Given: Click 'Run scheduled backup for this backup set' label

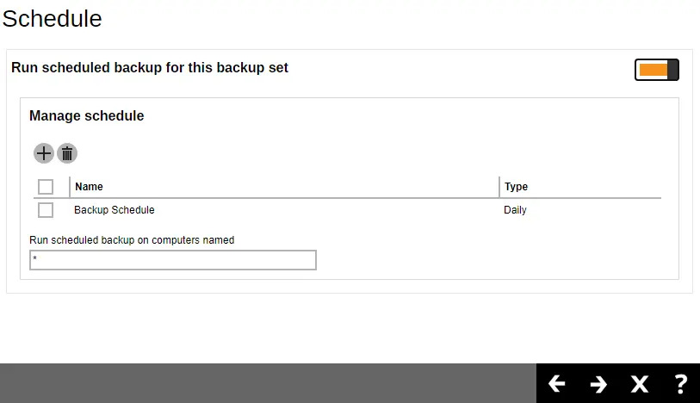Looking at the screenshot, I should click(150, 68).
